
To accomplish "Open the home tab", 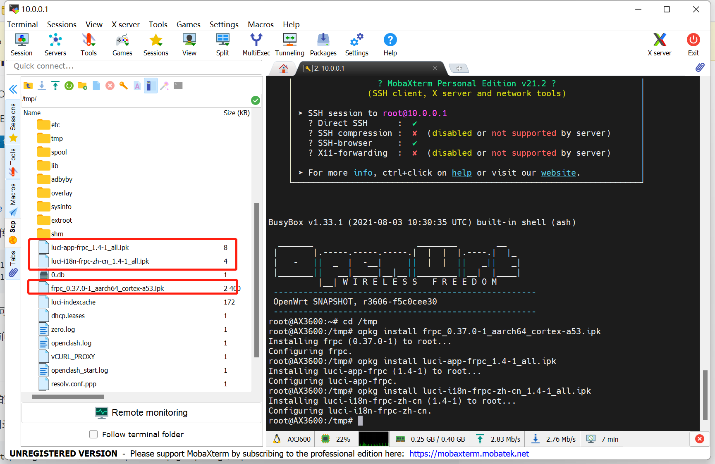I will (284, 68).
